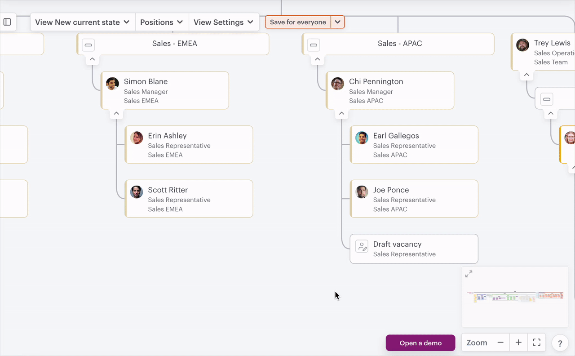Click the minimap overview thumbnail
The height and width of the screenshot is (356, 575).
515,297
